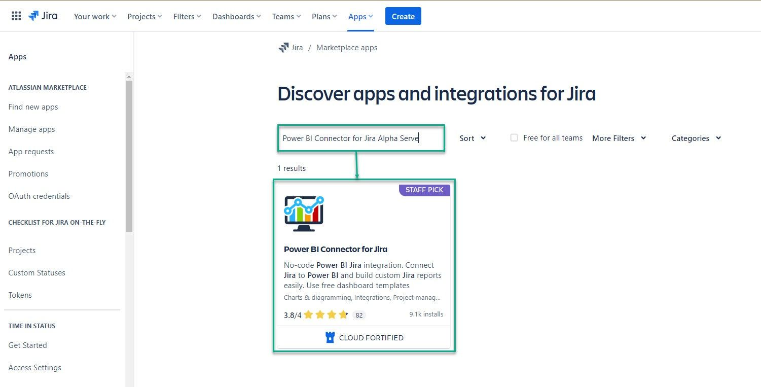Open the Projects menu in the top bar

pyautogui.click(x=144, y=16)
